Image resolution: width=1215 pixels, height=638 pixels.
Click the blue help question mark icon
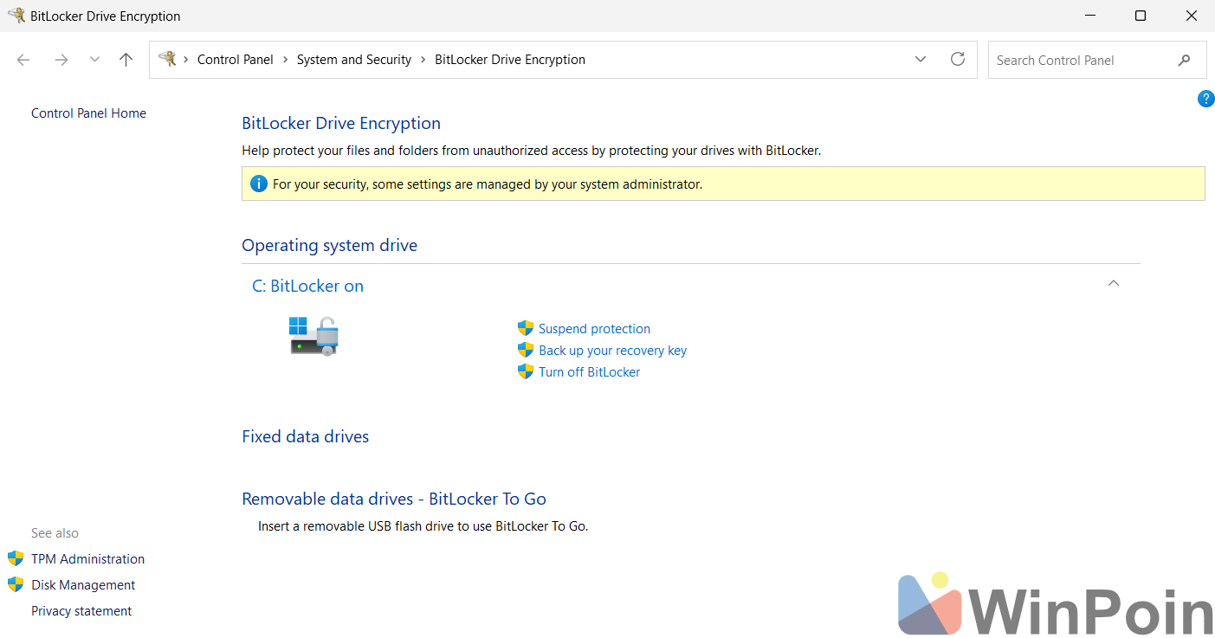[x=1205, y=99]
